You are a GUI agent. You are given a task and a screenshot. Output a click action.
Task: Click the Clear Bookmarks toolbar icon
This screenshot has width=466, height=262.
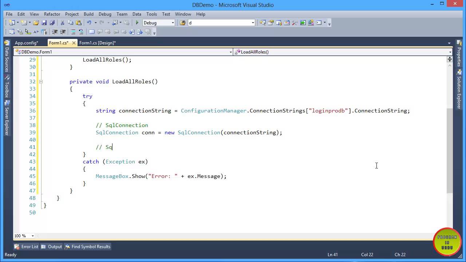(148, 32)
